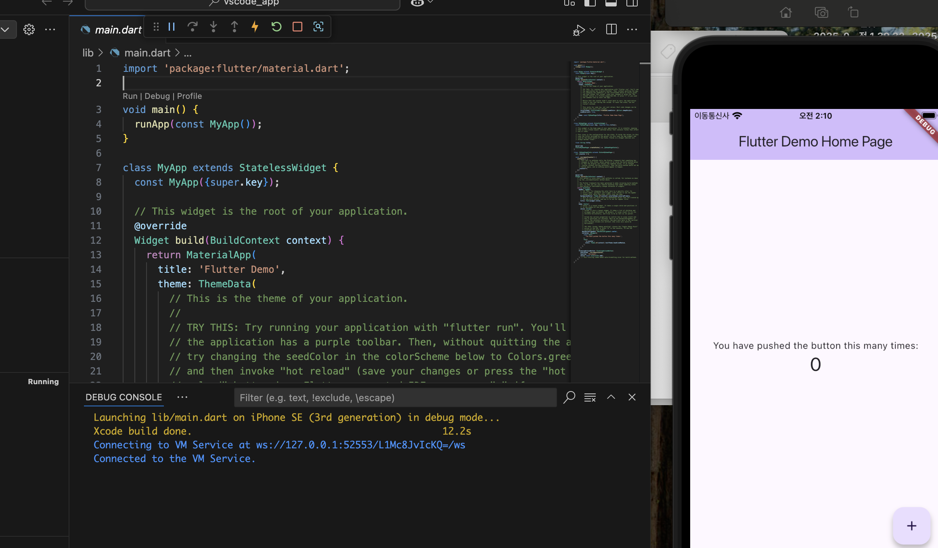938x548 pixels.
Task: Click the Running status label in sidebar
Action: (x=43, y=382)
